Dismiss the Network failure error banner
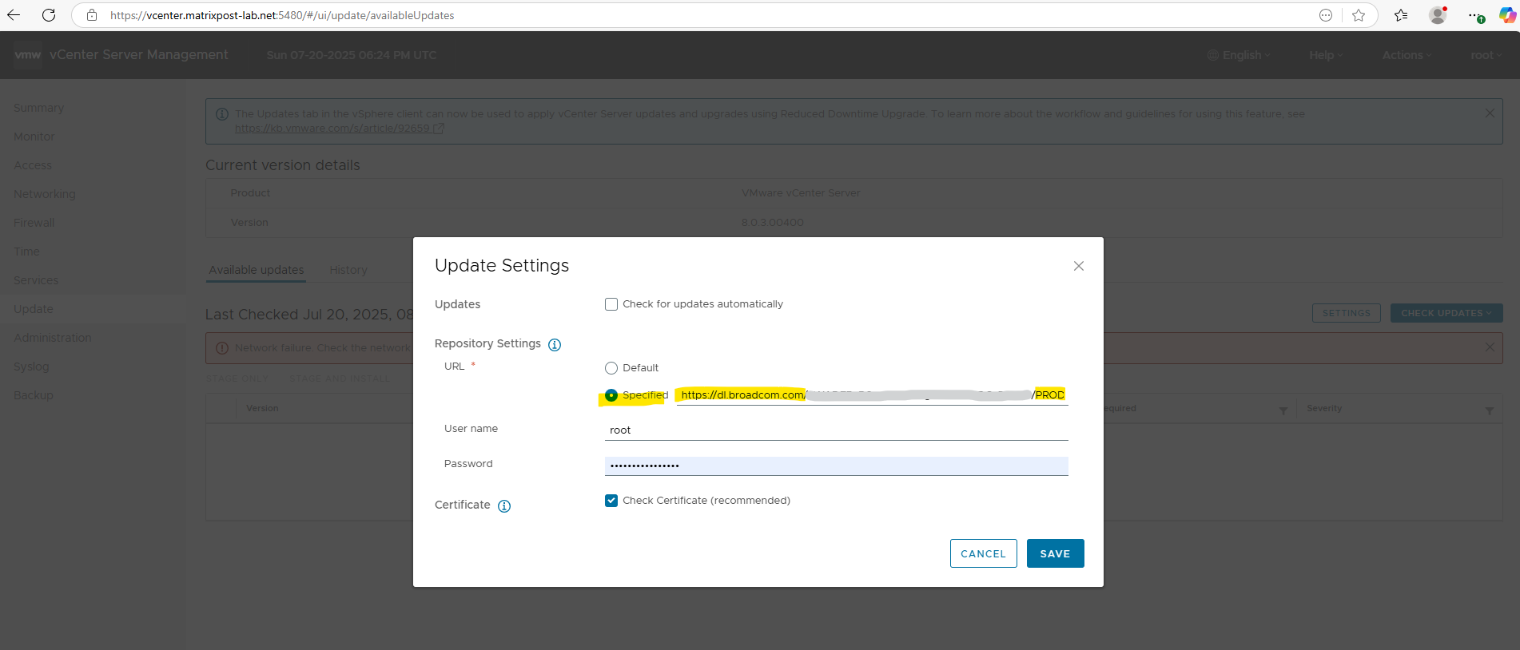Viewport: 1520px width, 650px height. [1490, 347]
